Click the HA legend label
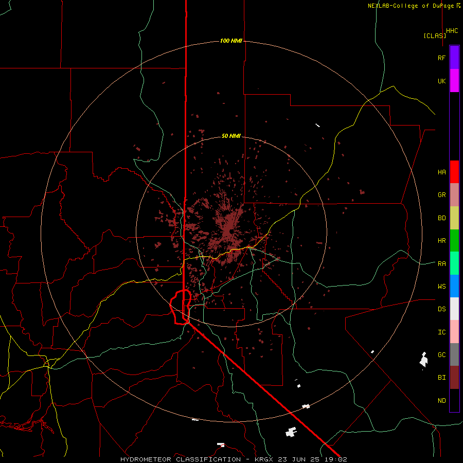 (441, 172)
